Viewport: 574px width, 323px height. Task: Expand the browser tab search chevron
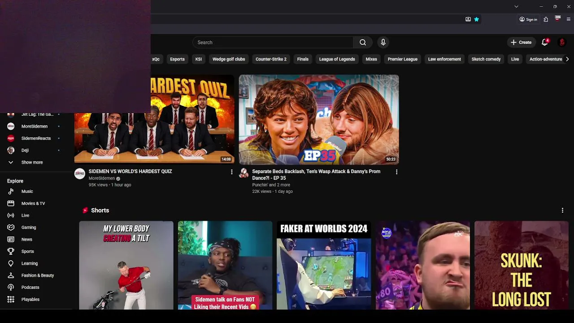[x=516, y=6]
